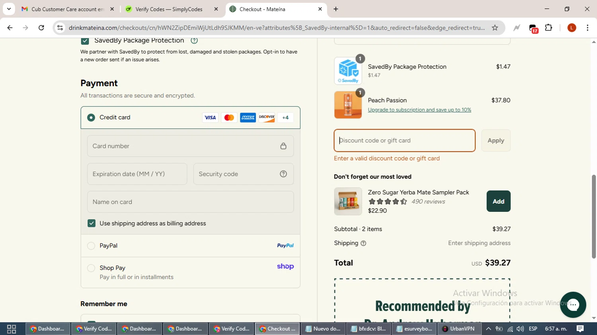
Task: View site information icon in address bar
Action: tap(60, 28)
